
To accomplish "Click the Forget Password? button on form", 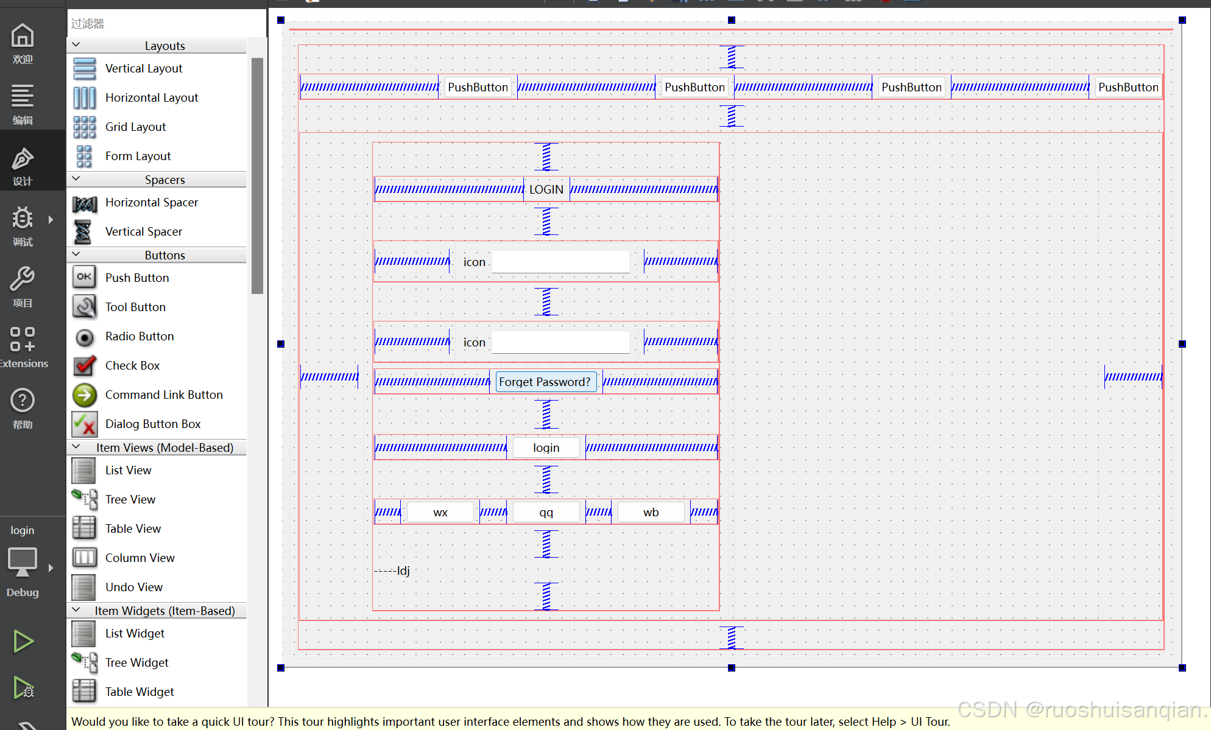I will pyautogui.click(x=545, y=382).
